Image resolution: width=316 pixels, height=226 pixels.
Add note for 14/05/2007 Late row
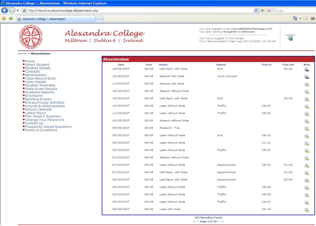coord(307,106)
